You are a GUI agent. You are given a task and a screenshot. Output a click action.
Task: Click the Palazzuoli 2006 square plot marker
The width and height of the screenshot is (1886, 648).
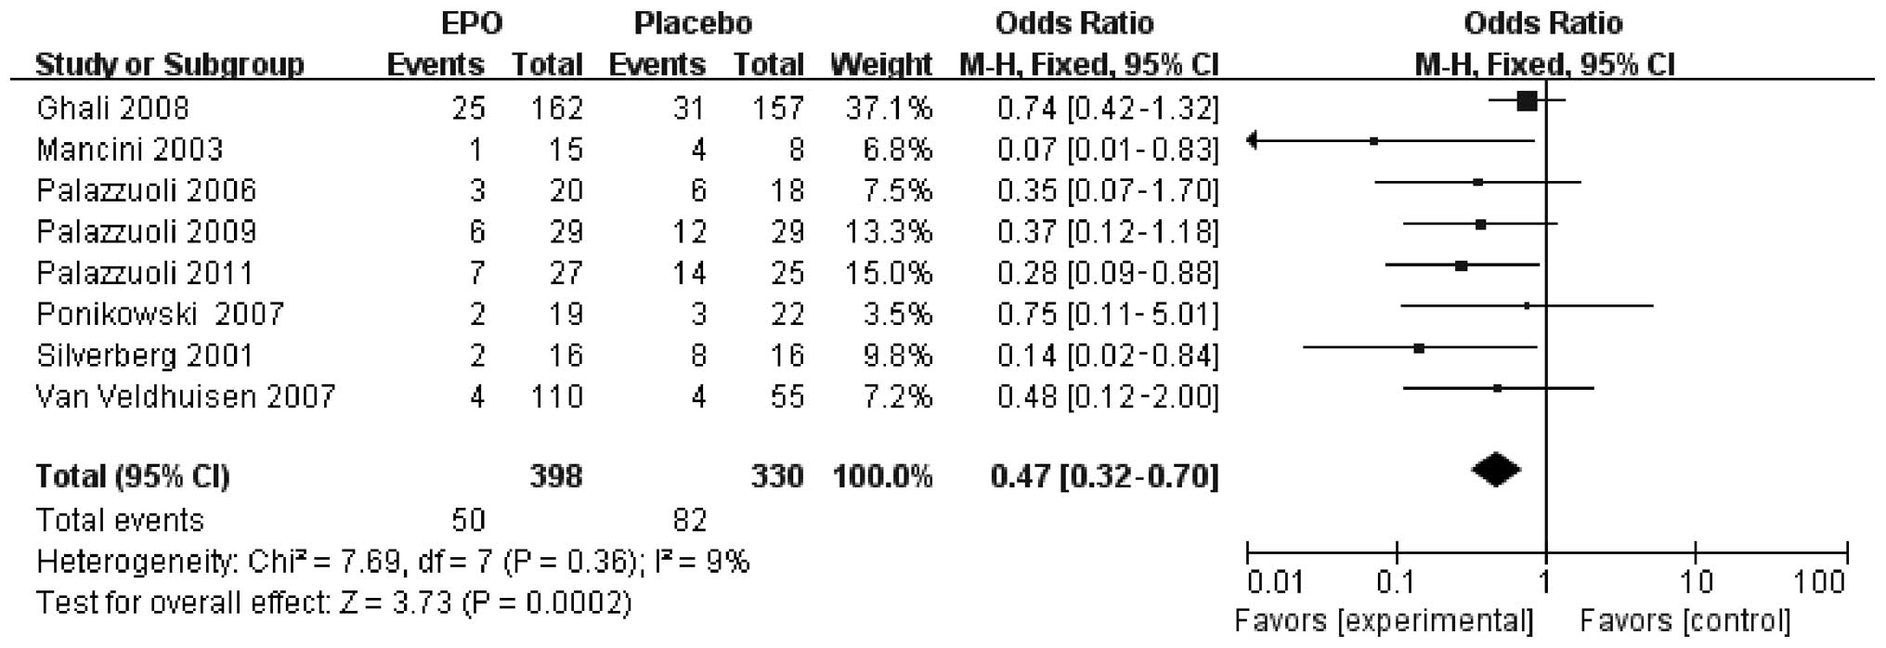tap(1477, 182)
